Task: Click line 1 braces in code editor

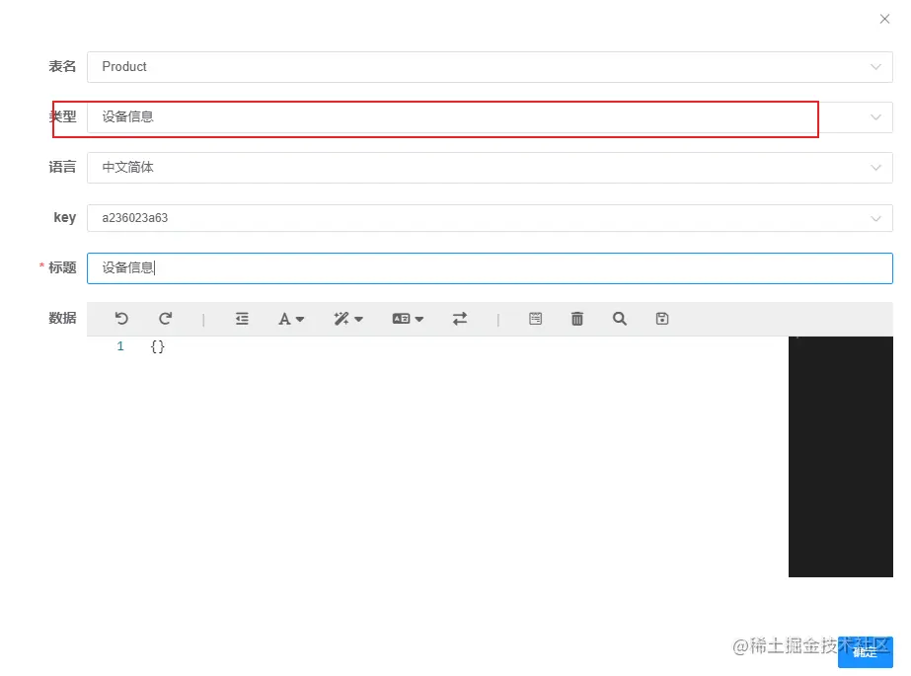Action: [158, 346]
